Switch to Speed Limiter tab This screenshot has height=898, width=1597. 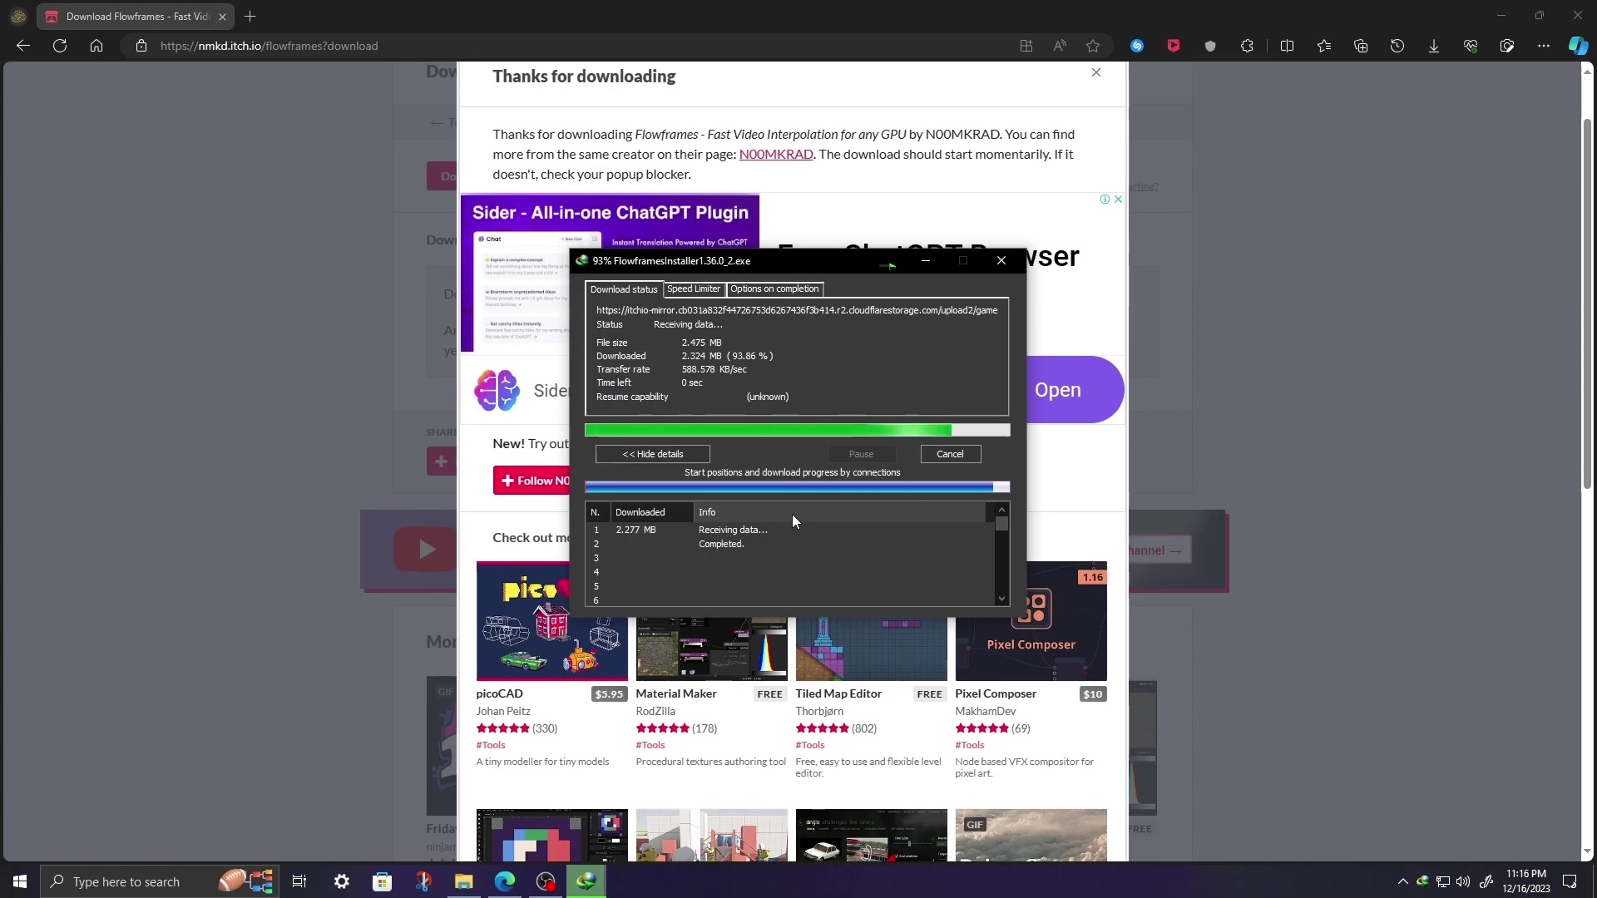click(x=693, y=289)
